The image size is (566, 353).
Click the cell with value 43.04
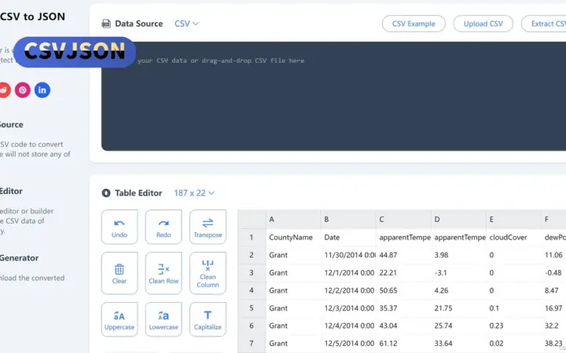(403, 326)
